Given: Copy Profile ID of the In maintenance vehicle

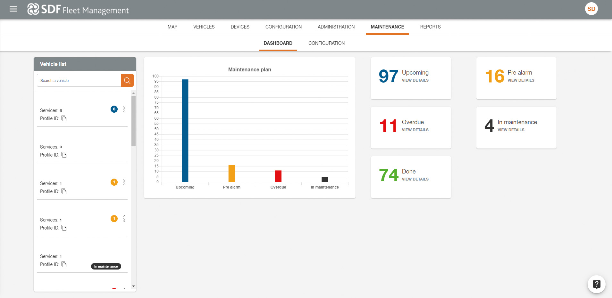Looking at the screenshot, I should (64, 264).
